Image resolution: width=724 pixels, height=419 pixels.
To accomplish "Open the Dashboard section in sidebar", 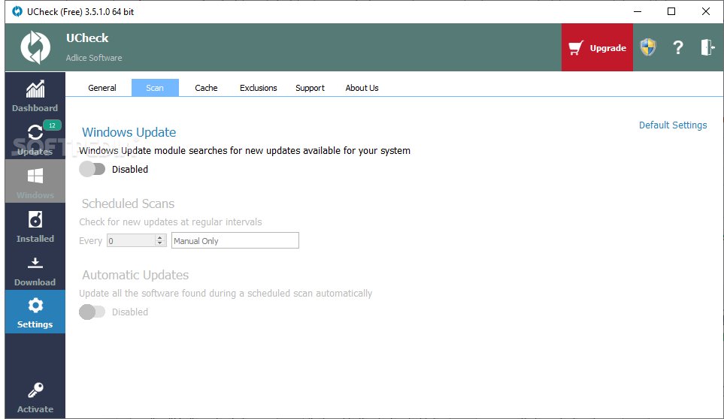I will pyautogui.click(x=35, y=95).
